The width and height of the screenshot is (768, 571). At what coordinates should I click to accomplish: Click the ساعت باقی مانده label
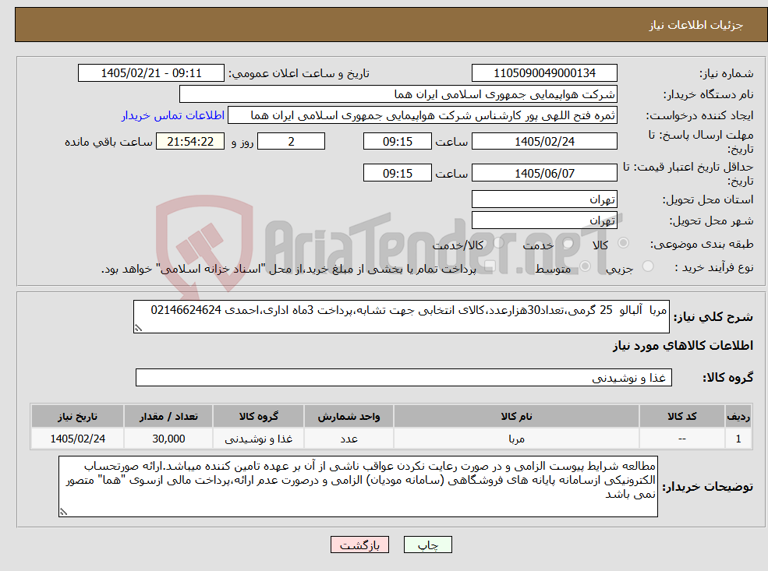tap(108, 142)
